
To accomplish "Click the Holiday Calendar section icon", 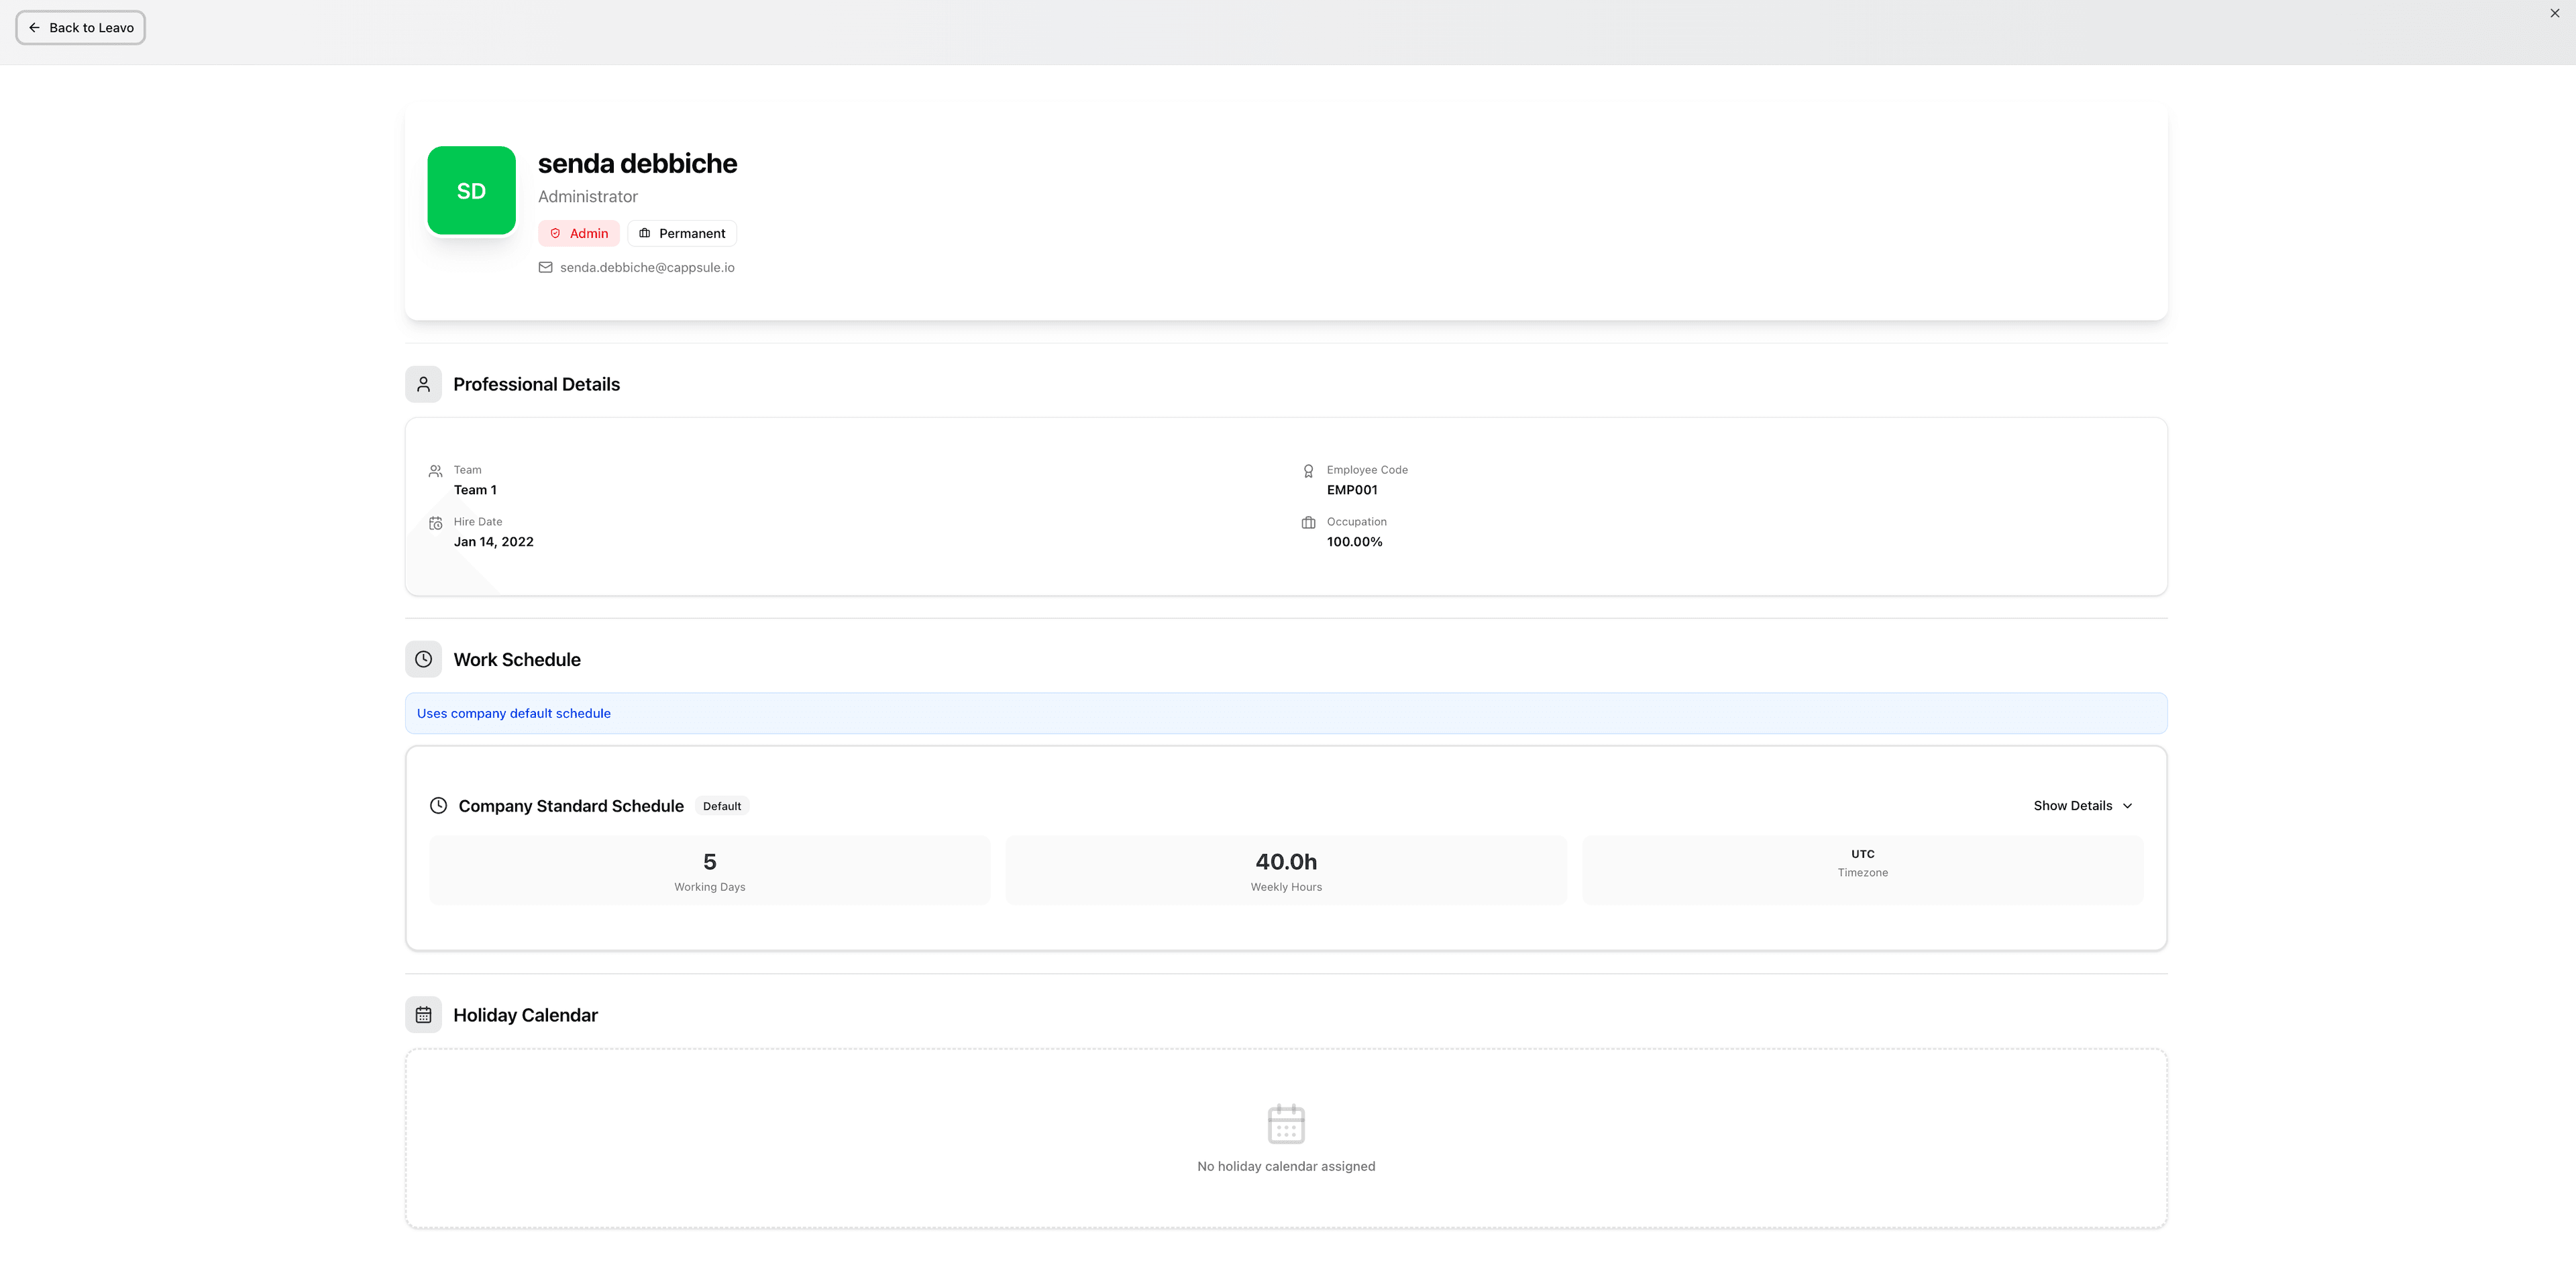I will 423,1015.
